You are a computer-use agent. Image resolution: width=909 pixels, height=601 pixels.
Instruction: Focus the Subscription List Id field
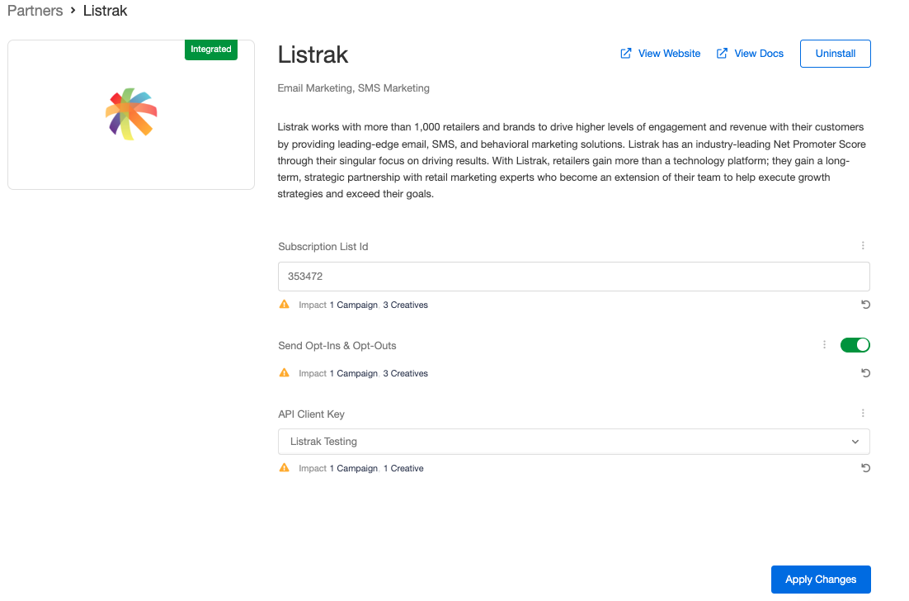[574, 277]
